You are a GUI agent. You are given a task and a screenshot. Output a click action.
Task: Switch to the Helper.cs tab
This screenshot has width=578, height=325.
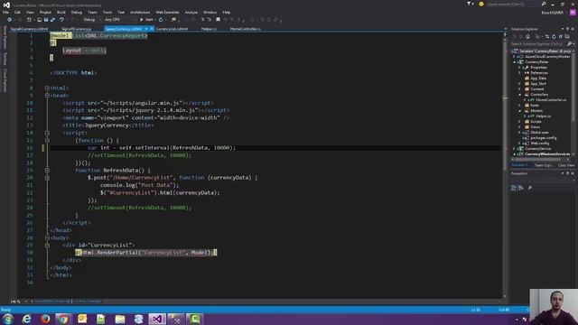[x=209, y=29]
